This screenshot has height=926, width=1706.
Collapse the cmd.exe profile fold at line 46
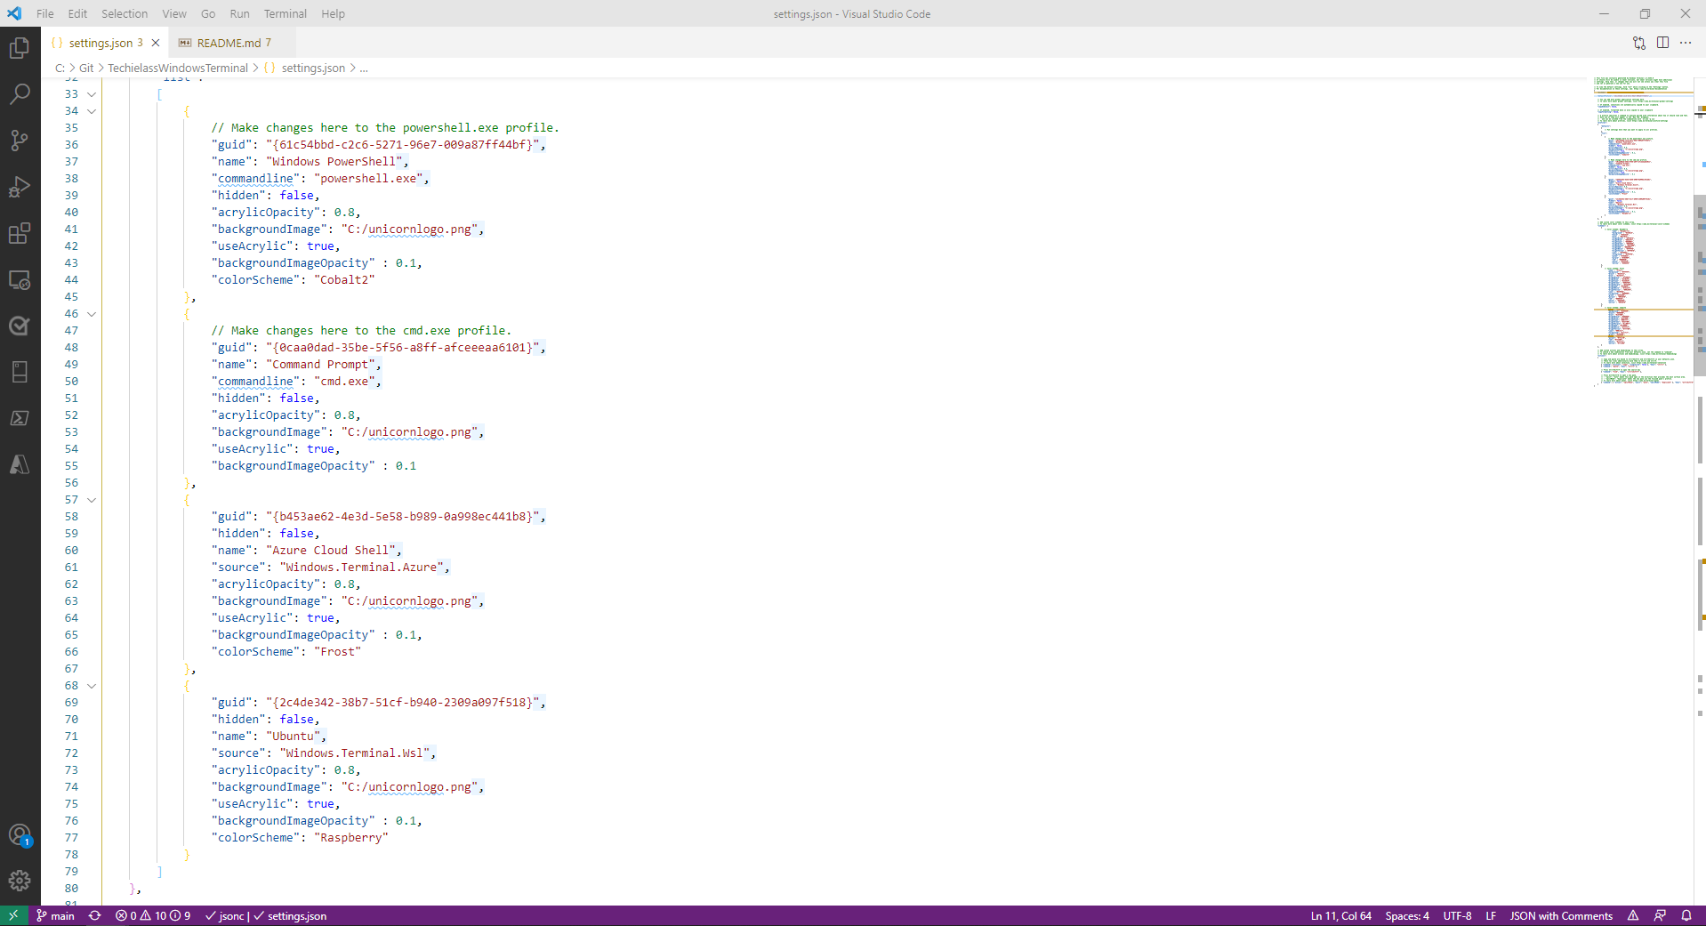(x=91, y=314)
